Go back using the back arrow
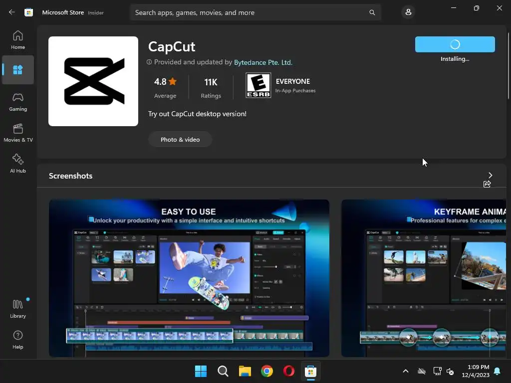Viewport: 511px width, 383px height. 12,12
